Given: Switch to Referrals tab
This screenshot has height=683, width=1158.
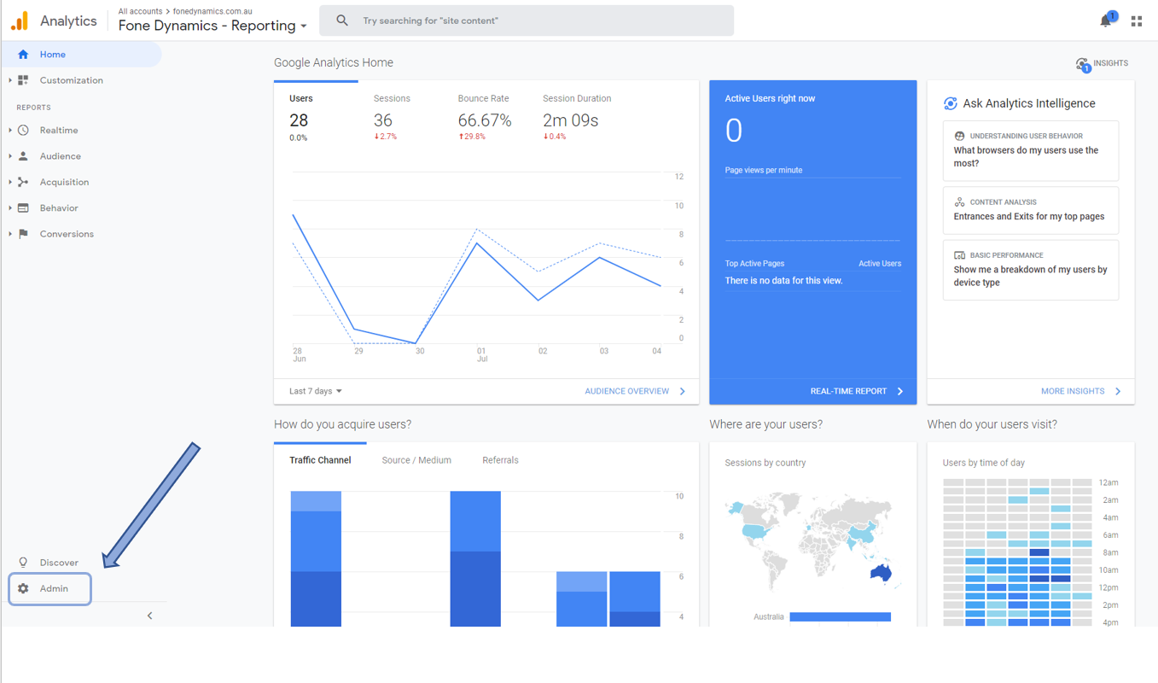Looking at the screenshot, I should coord(500,460).
